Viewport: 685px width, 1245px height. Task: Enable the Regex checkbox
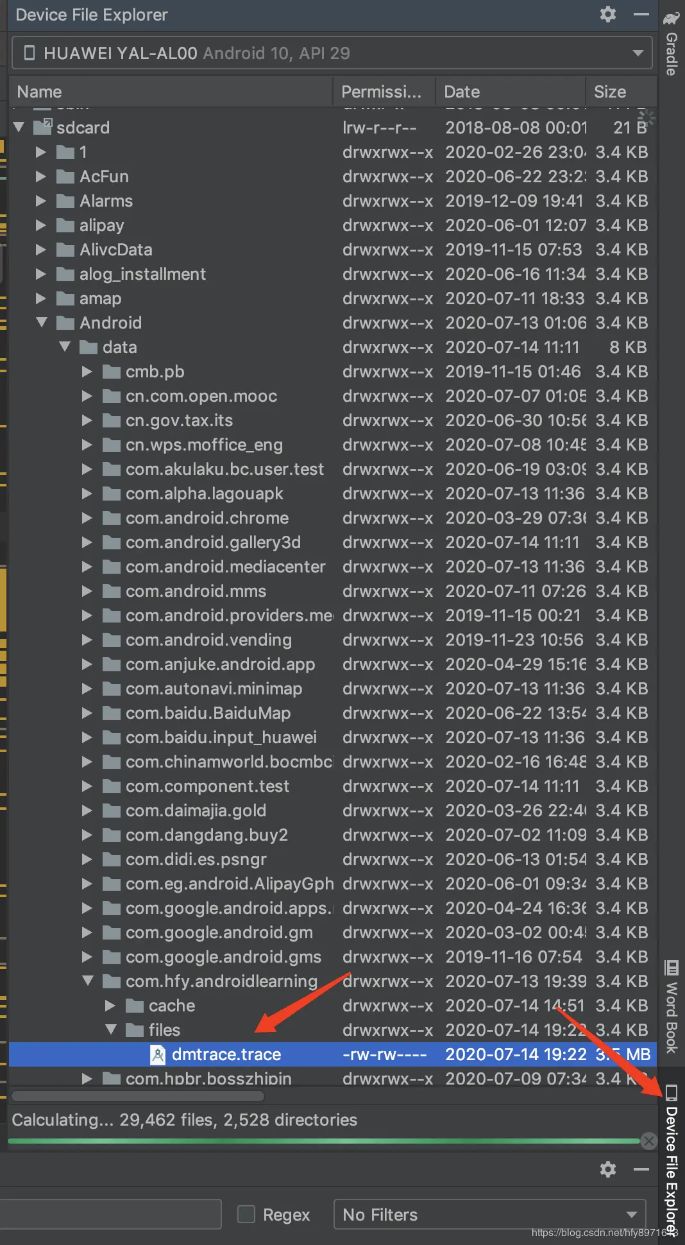pos(246,1214)
